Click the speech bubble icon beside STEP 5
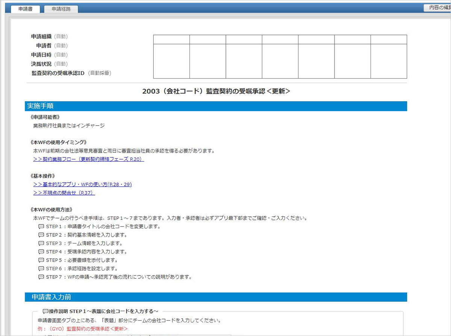The image size is (451, 336). tap(41, 260)
